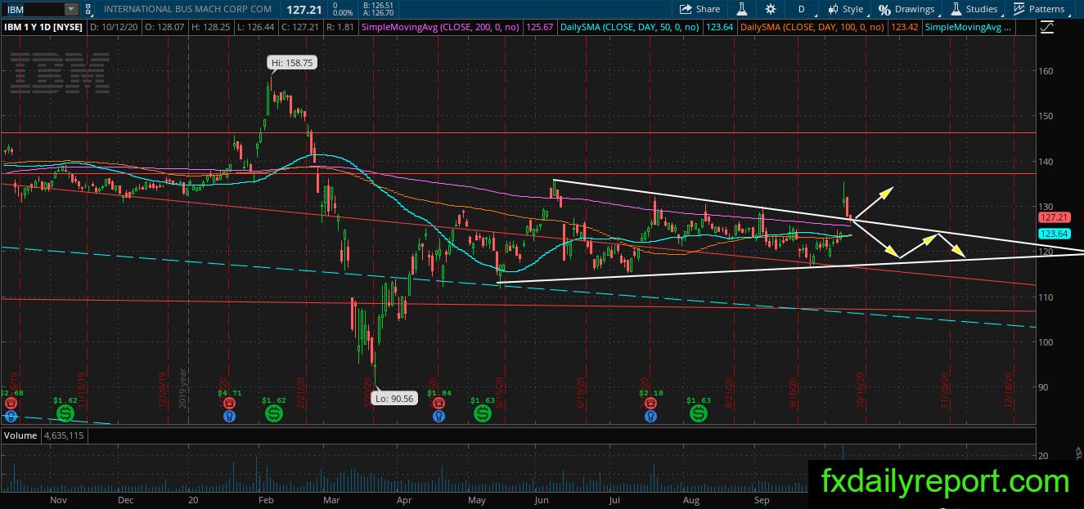The image size is (1084, 509).
Task: Open the Patterns menu
Action: click(1039, 9)
